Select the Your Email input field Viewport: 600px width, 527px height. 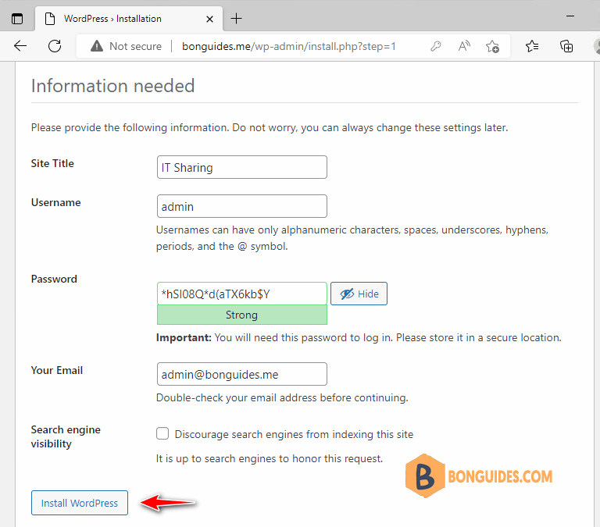click(241, 374)
